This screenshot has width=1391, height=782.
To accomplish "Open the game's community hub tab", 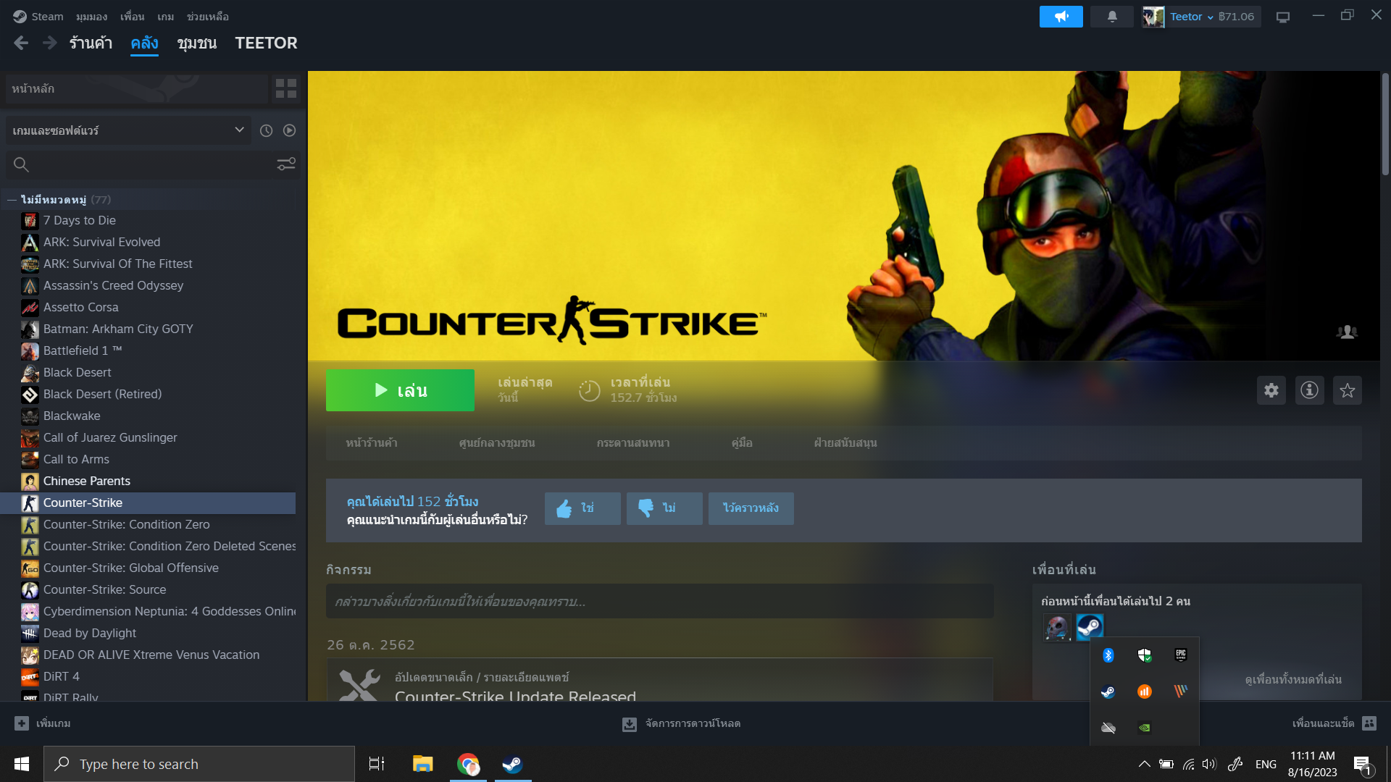I will coord(497,442).
